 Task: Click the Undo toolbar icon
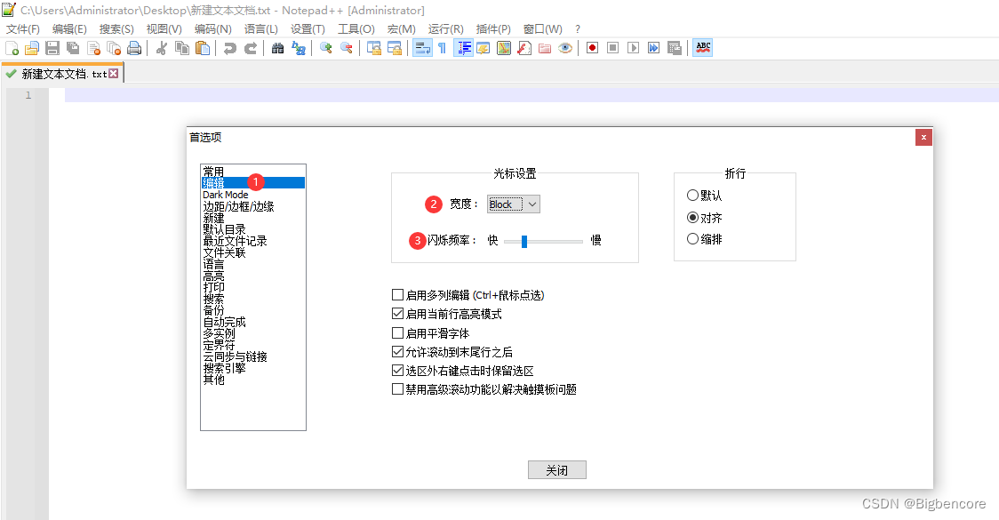pyautogui.click(x=229, y=47)
